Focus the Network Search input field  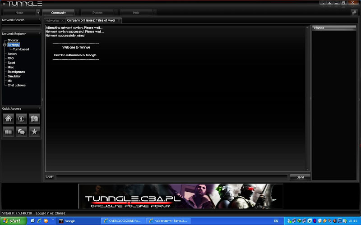21,27
